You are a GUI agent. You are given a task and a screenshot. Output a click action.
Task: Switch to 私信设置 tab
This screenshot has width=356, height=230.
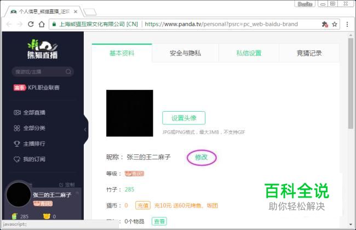pos(249,53)
